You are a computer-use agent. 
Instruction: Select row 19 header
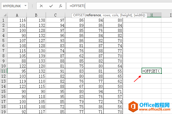point(3,111)
